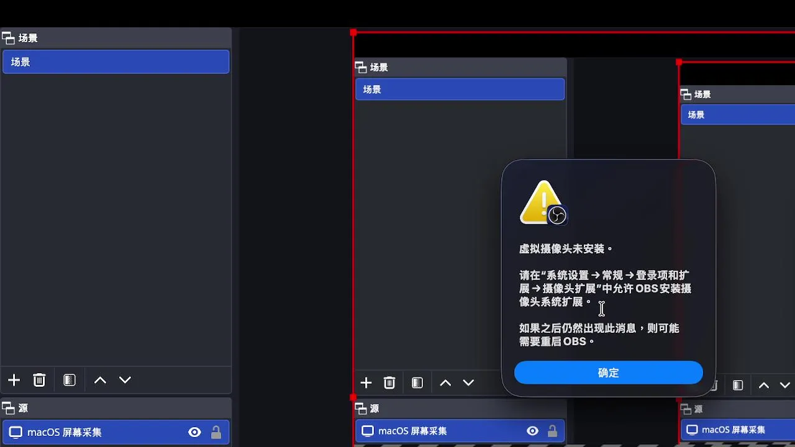Click 源 dock header in innermost preview copy
The image size is (795, 447).
(x=738, y=409)
